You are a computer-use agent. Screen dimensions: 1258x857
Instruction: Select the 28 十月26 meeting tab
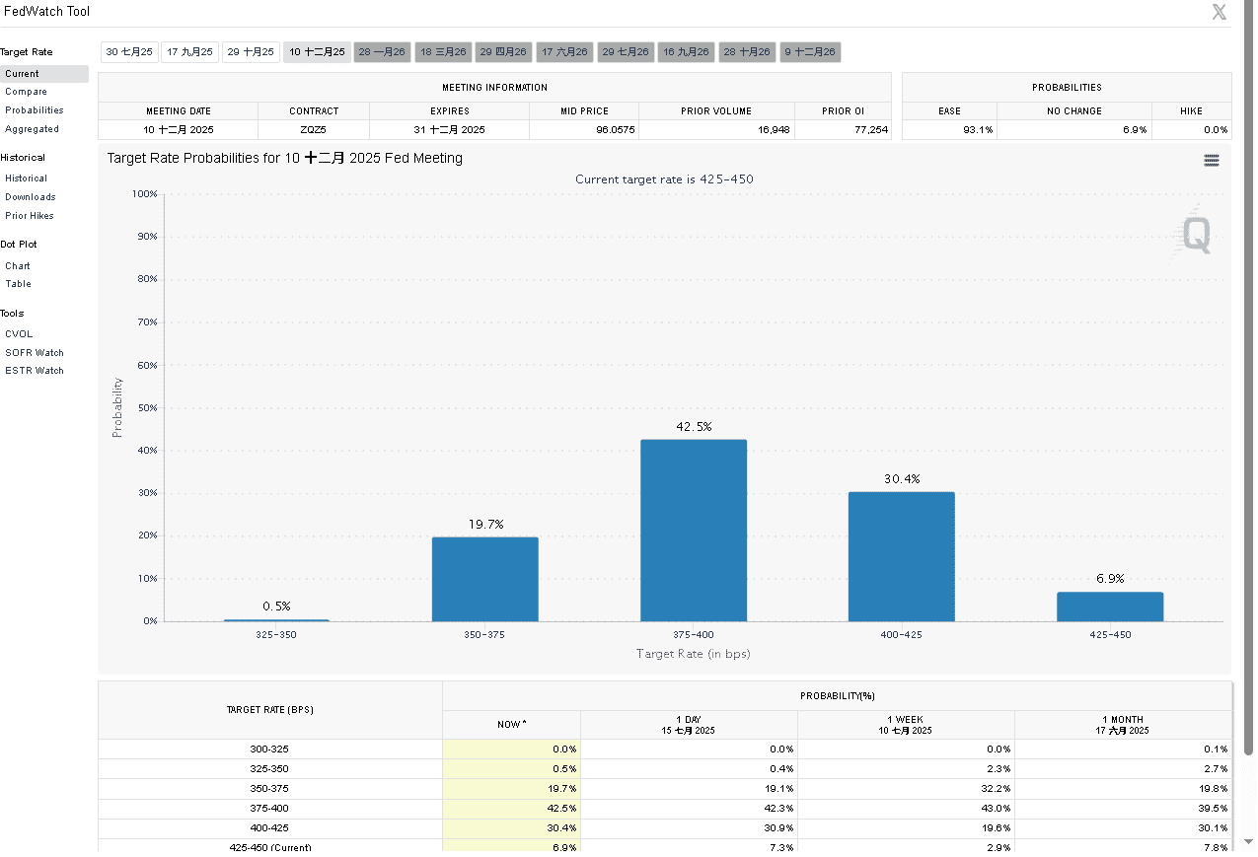click(x=747, y=52)
